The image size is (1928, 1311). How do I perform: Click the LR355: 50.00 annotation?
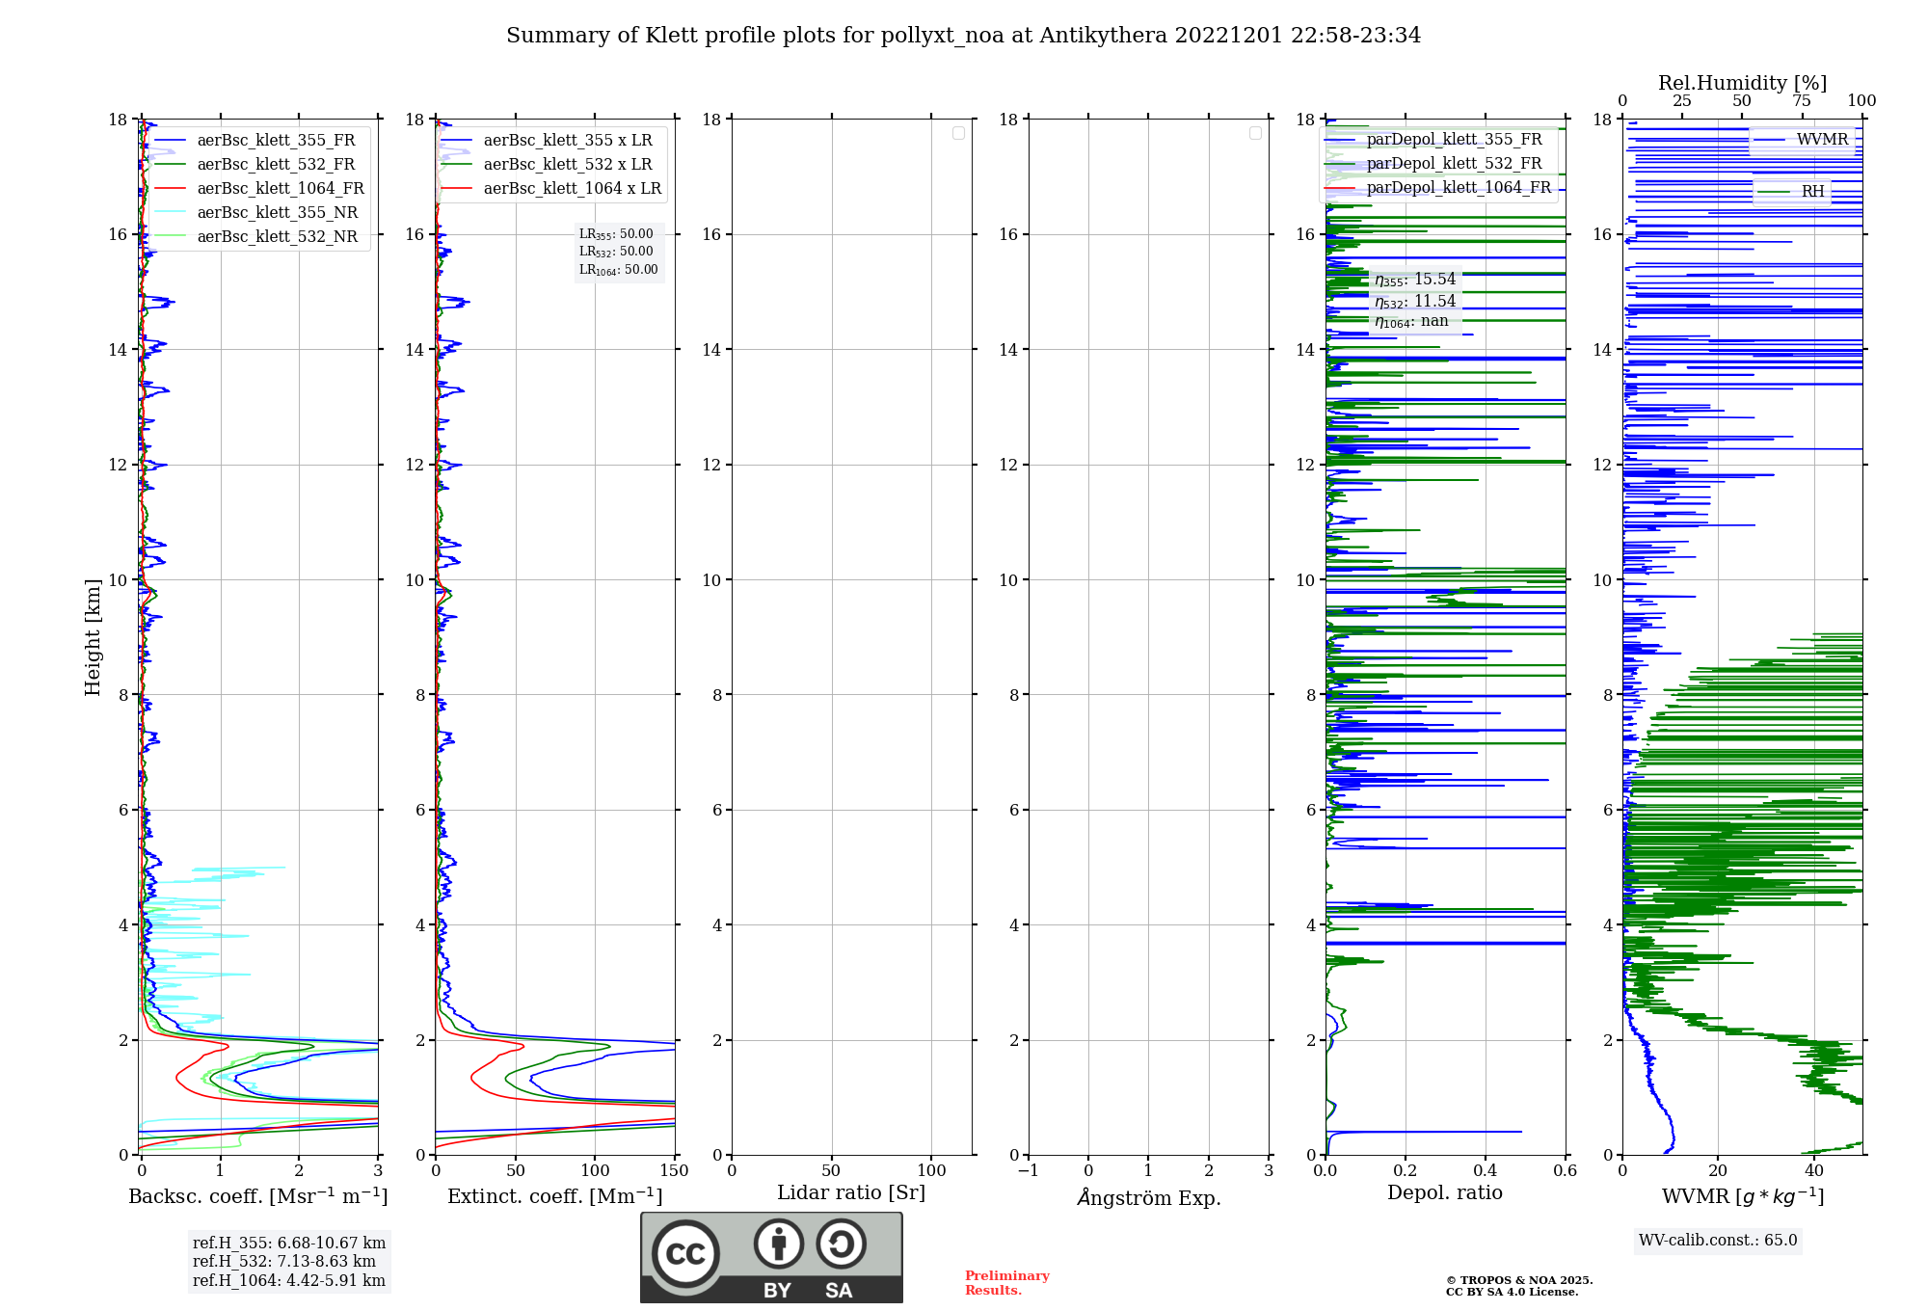(x=616, y=234)
